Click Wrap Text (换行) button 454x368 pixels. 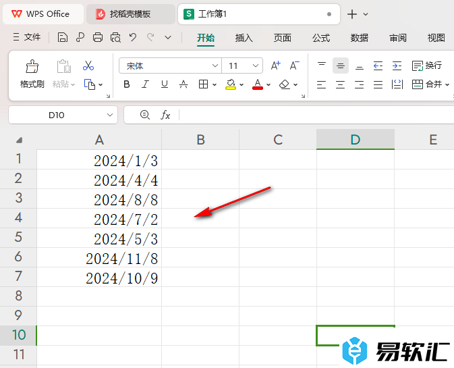click(x=427, y=65)
